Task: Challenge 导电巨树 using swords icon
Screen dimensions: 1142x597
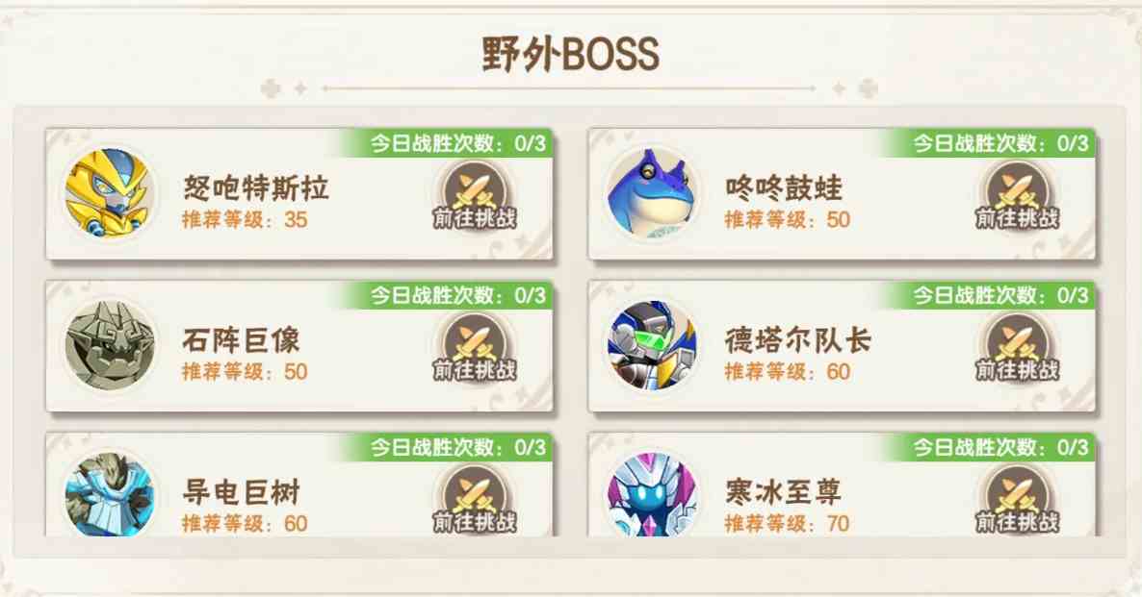Action: click(x=474, y=499)
